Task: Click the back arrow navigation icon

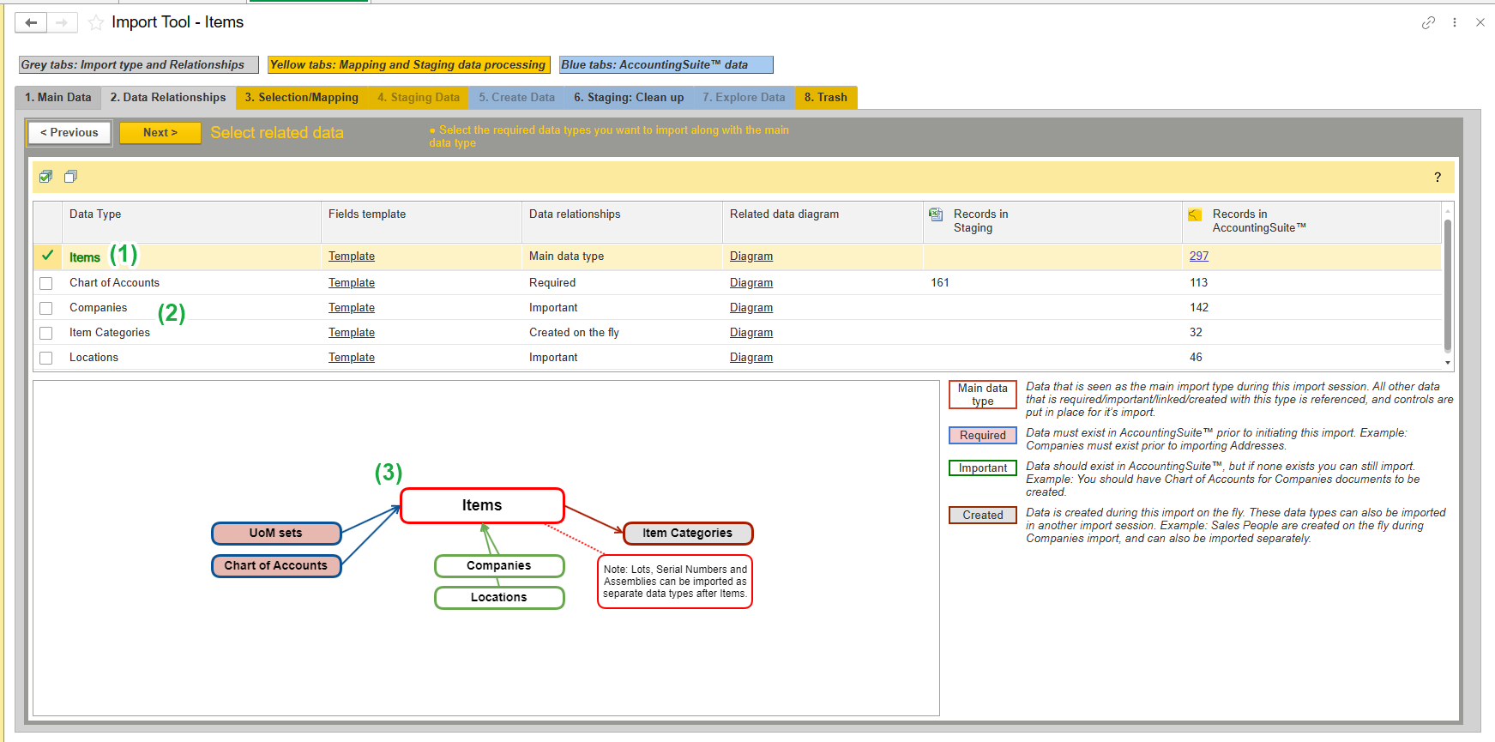Action: coord(31,22)
